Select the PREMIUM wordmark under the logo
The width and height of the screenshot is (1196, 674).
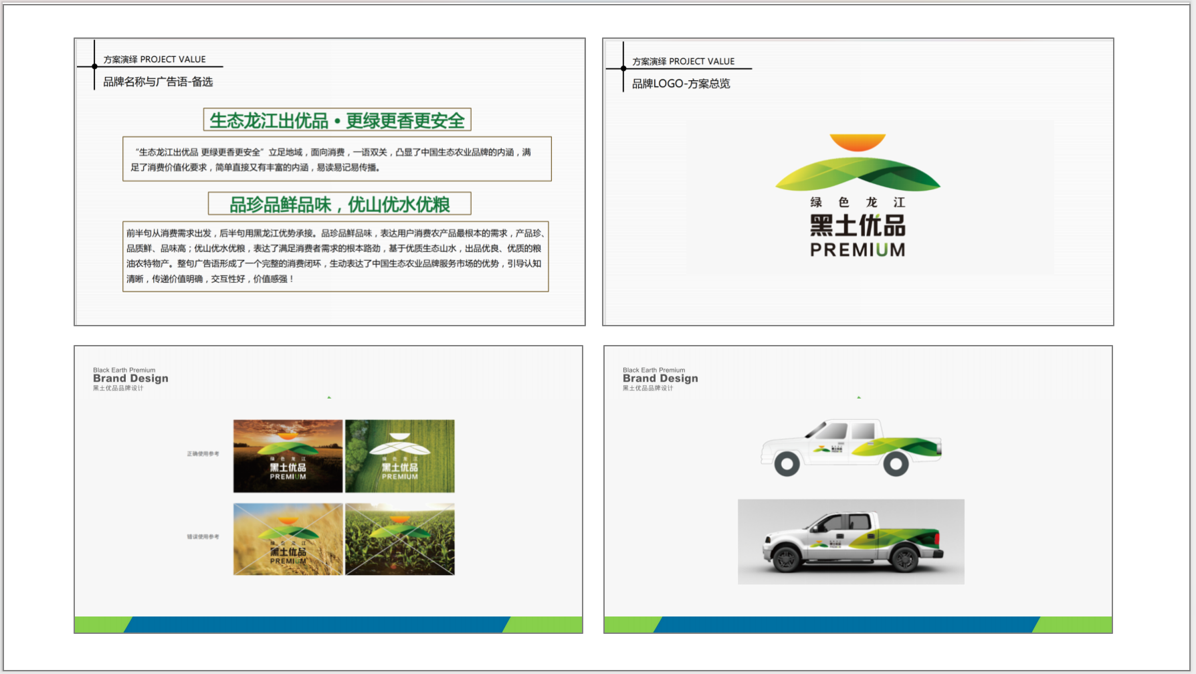858,250
